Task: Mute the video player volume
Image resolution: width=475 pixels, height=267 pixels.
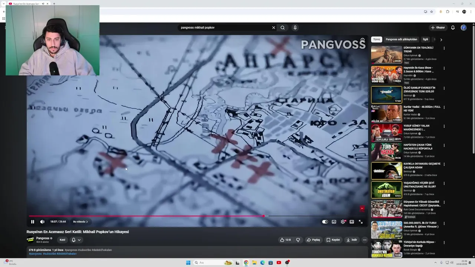Action: coord(42,222)
